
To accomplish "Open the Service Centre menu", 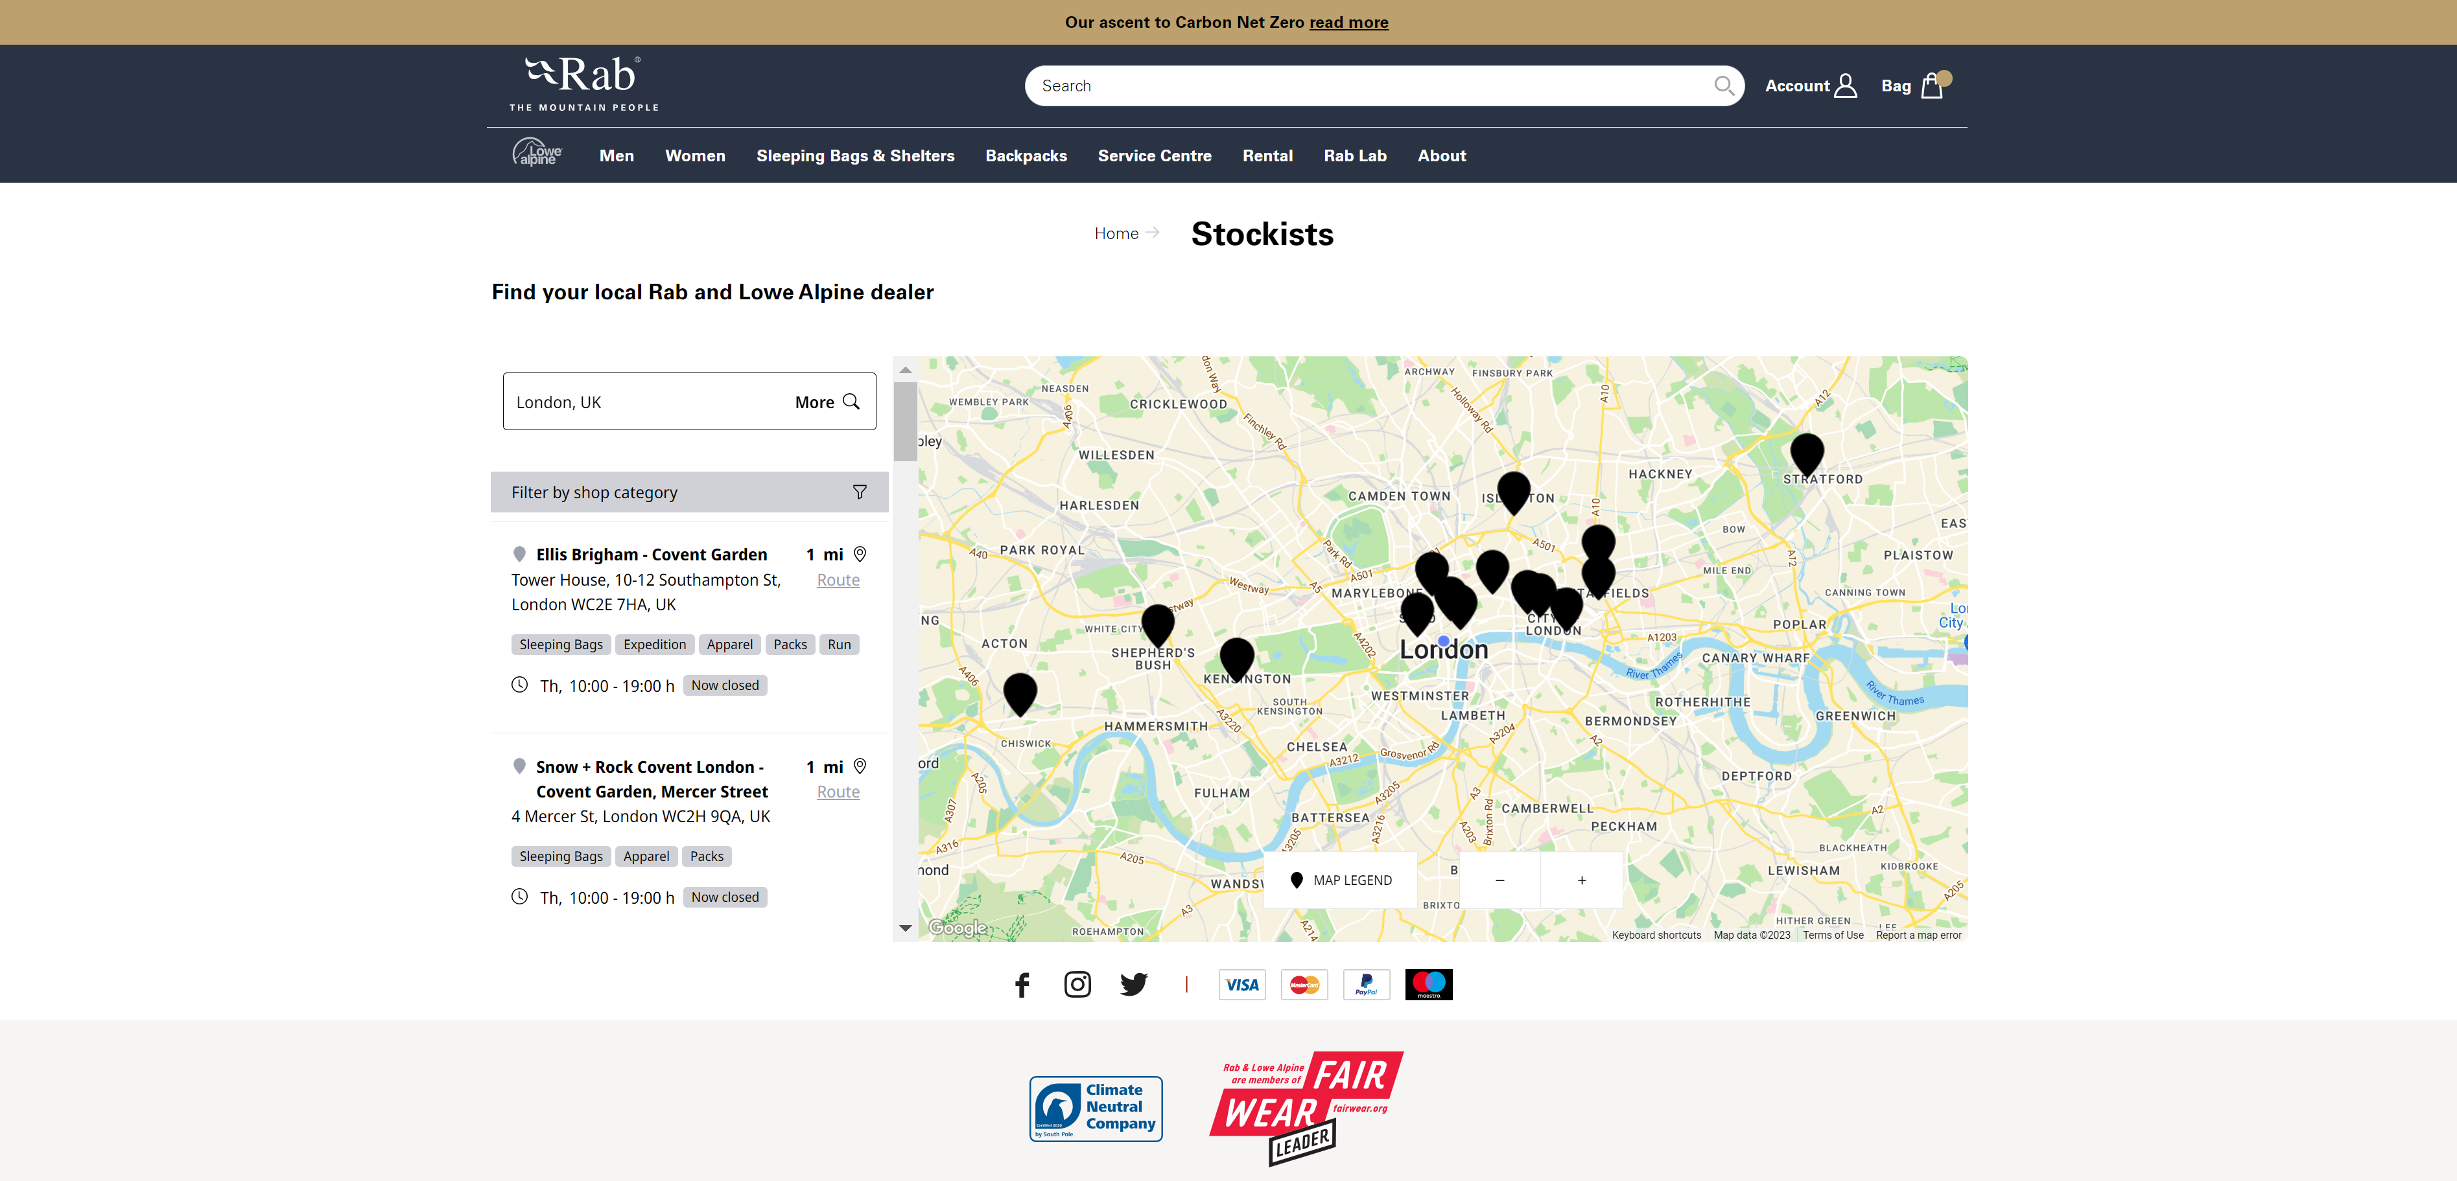I will (1154, 155).
